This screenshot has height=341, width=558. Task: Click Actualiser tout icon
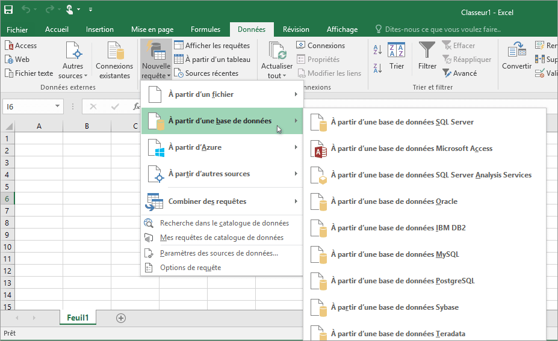tap(277, 51)
